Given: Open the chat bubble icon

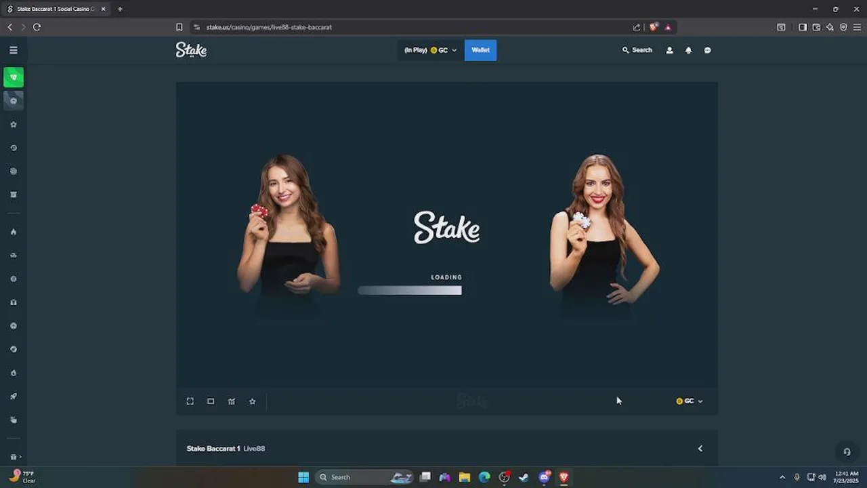Looking at the screenshot, I should (707, 50).
